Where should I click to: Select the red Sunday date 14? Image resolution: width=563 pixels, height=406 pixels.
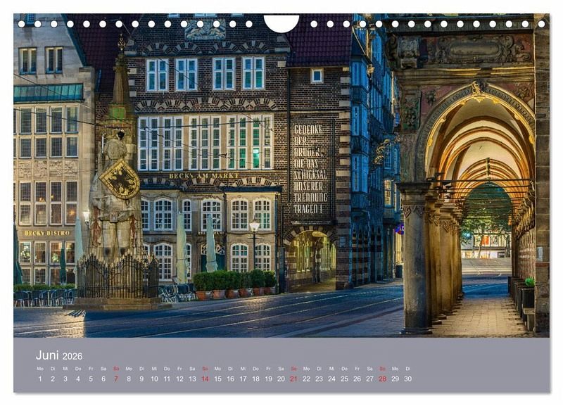[x=205, y=379]
